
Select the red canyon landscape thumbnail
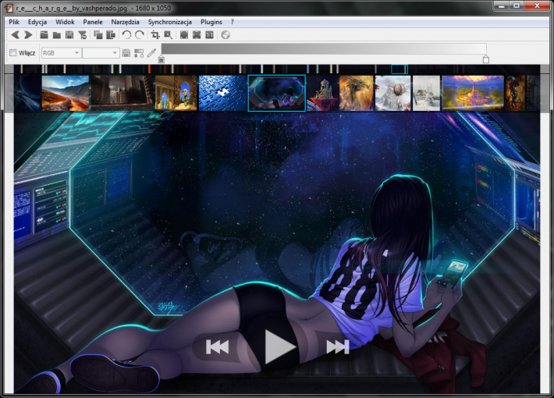click(66, 93)
